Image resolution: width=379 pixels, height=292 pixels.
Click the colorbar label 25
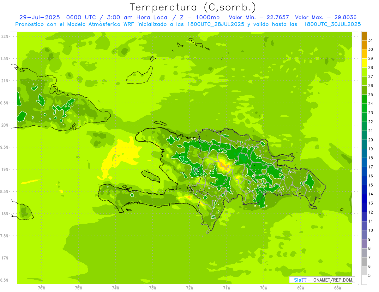pos(371,95)
